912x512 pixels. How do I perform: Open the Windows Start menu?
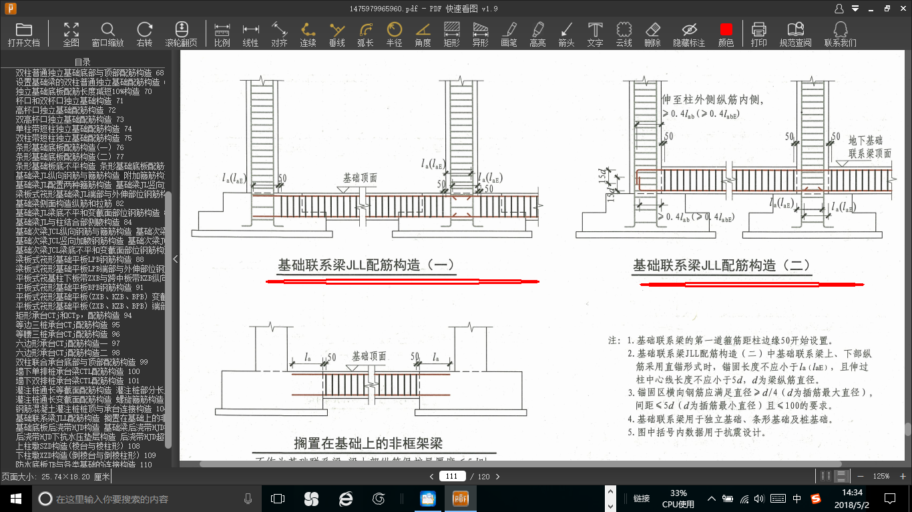(x=15, y=499)
